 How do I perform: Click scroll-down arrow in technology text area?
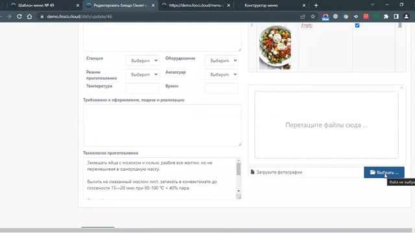(x=239, y=191)
